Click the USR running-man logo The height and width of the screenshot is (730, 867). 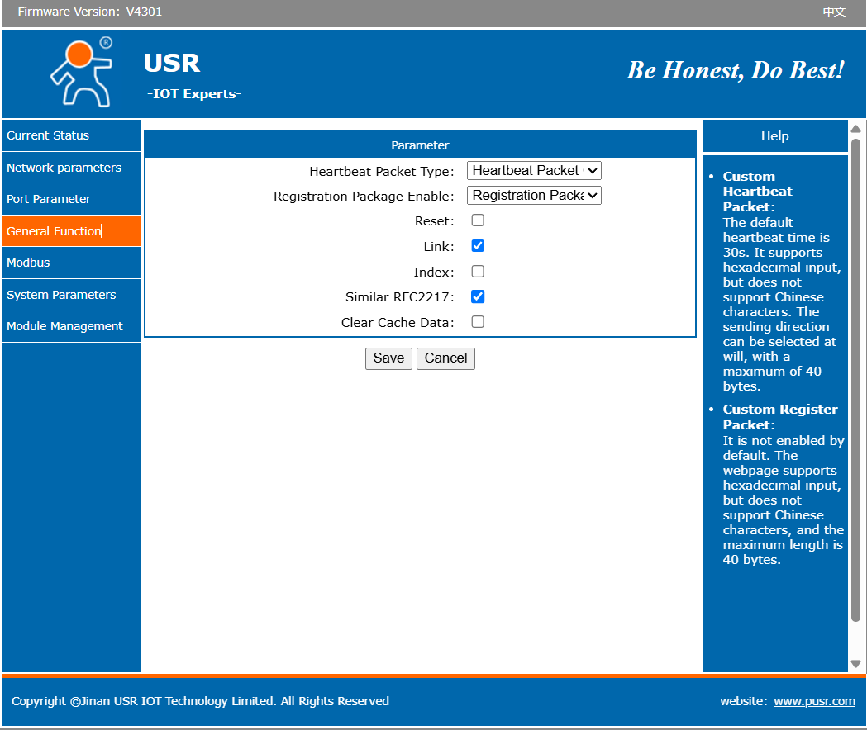[81, 72]
